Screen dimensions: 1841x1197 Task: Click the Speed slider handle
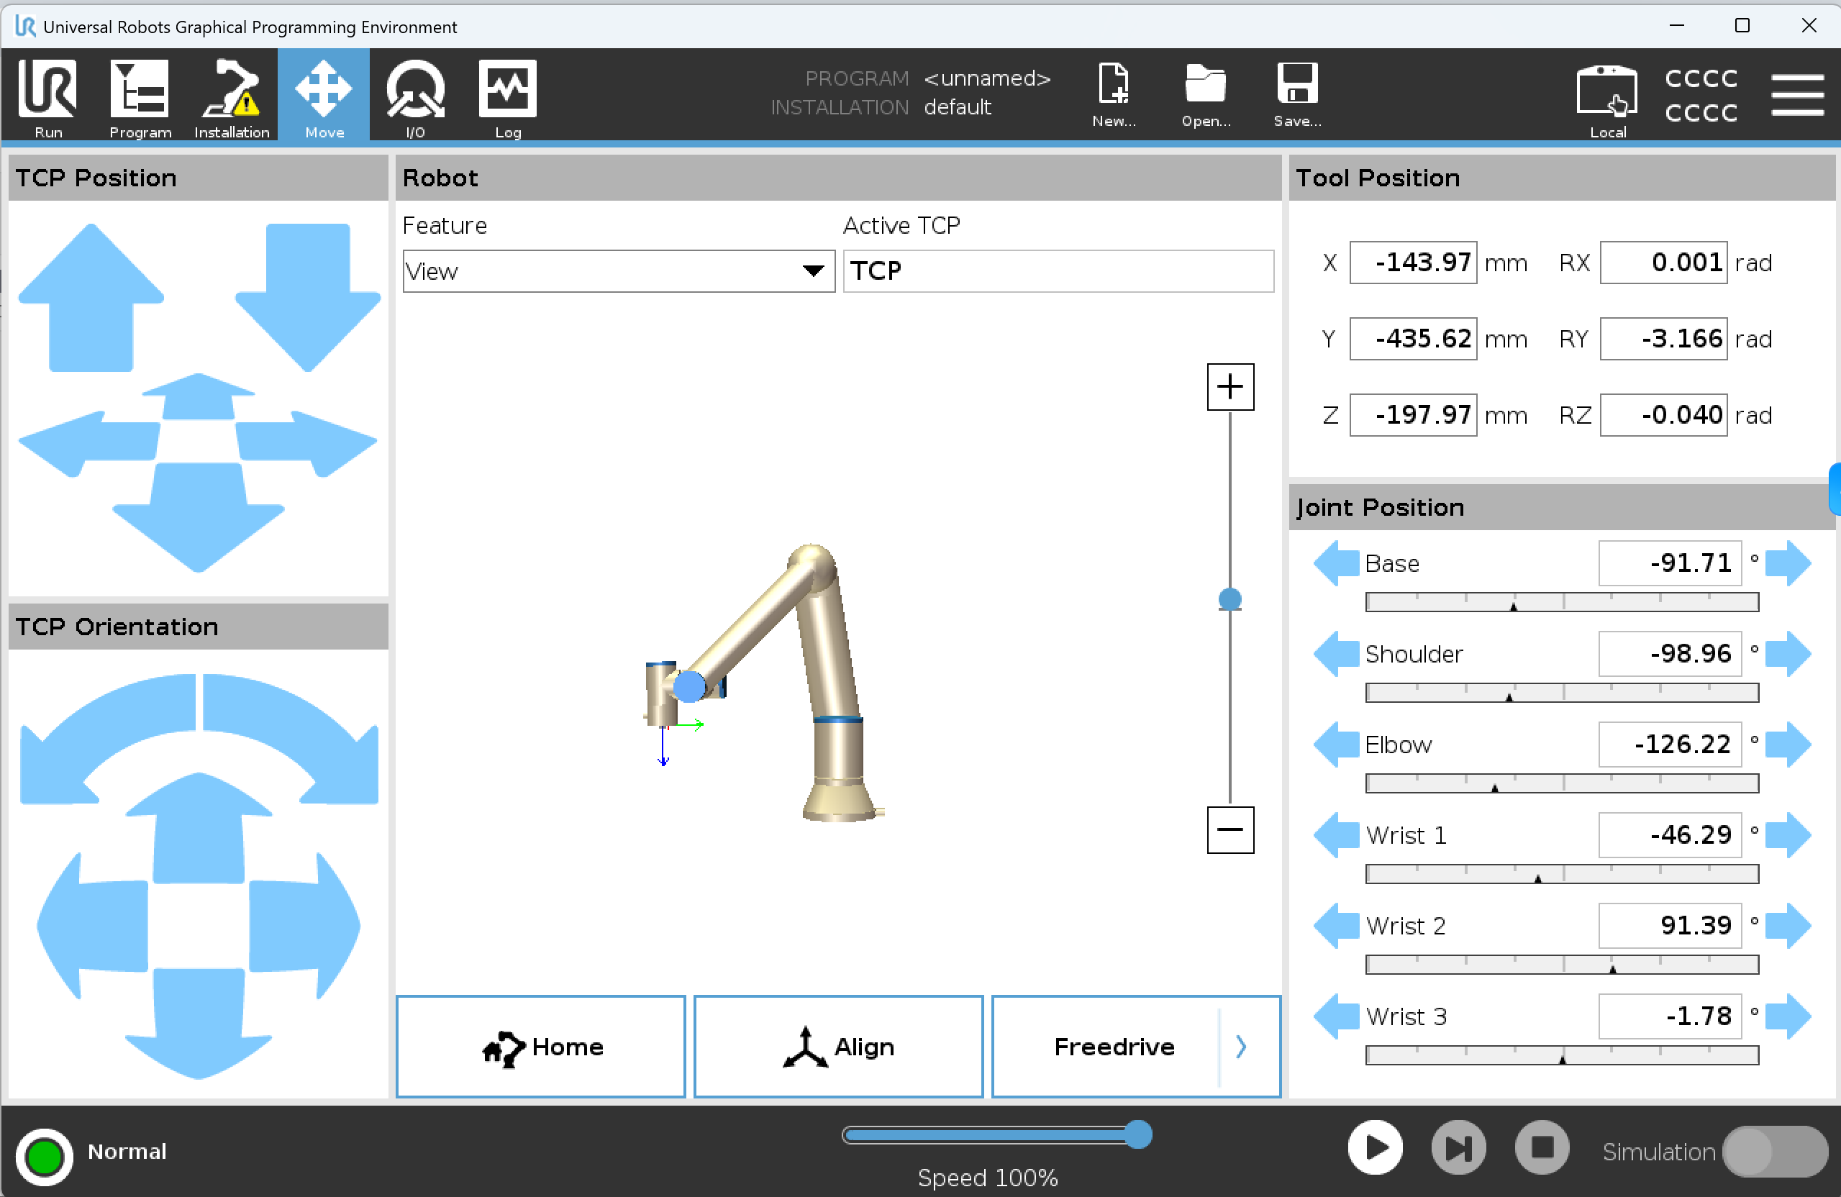[x=1138, y=1134]
